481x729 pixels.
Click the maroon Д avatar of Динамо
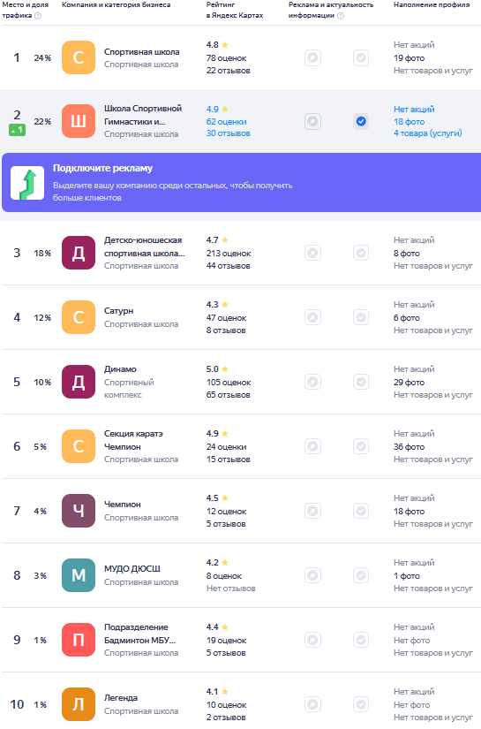tap(79, 382)
